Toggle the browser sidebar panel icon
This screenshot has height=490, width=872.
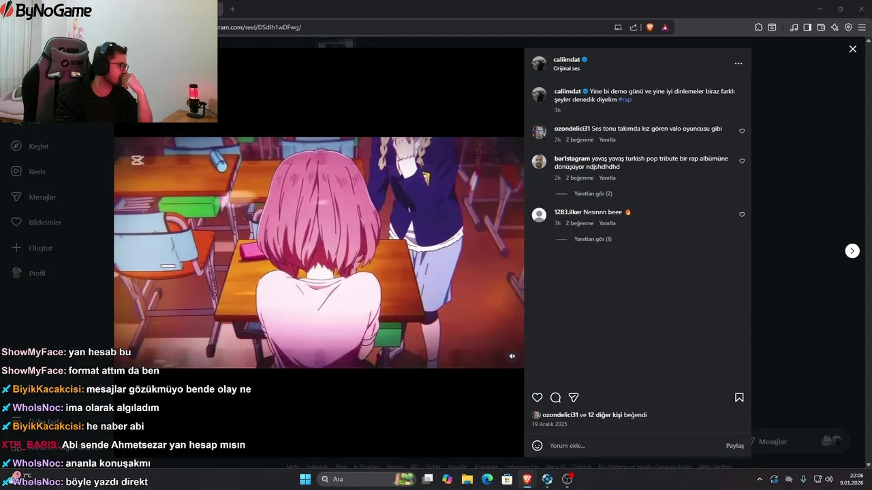807,27
